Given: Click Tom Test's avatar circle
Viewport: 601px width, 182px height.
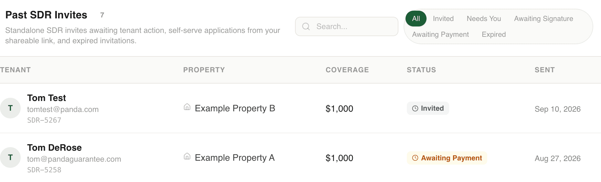Looking at the screenshot, I should point(10,108).
